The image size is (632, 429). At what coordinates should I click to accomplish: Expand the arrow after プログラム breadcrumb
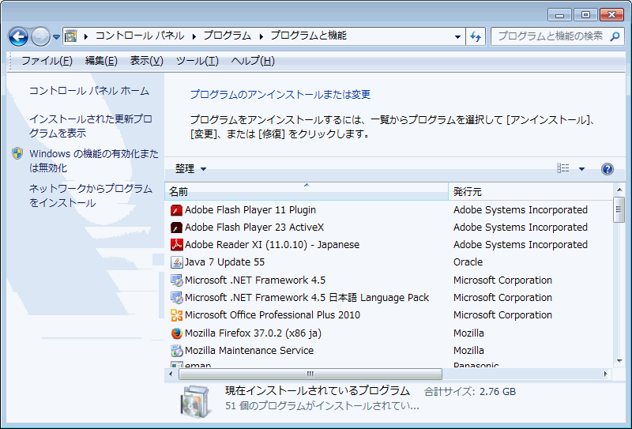point(261,36)
